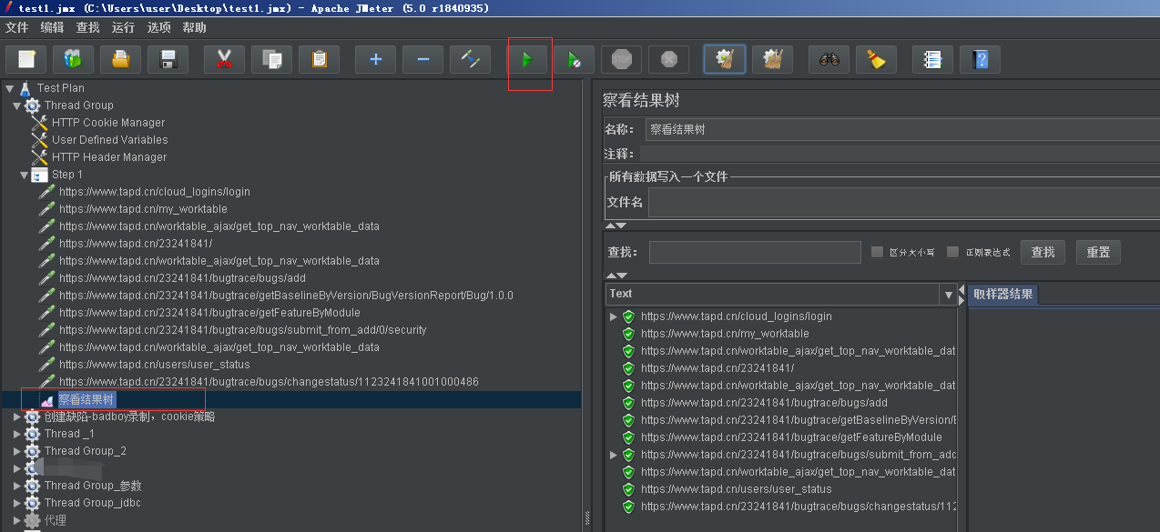Screen dimensions: 1160x532
Task: Select my_worktable result in results list
Action: pyautogui.click(x=725, y=334)
